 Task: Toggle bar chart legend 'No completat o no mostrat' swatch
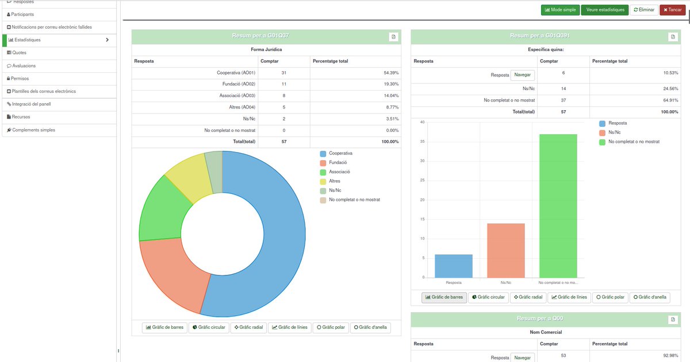click(603, 142)
